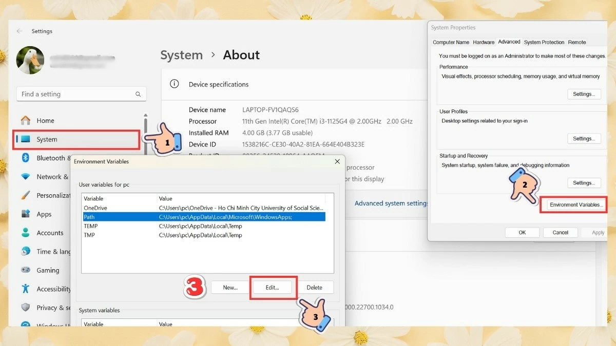The width and height of the screenshot is (616, 346).
Task: Open the System Protection tab
Action: pyautogui.click(x=544, y=42)
